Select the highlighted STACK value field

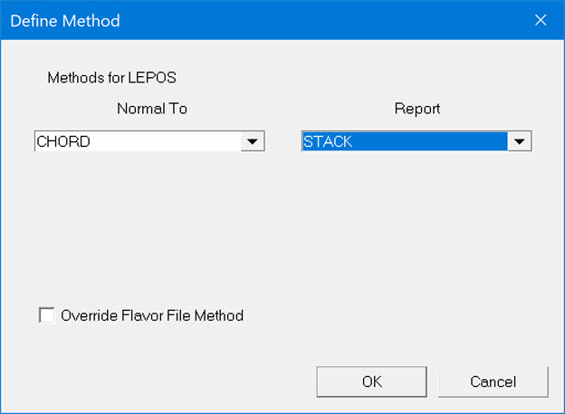pos(404,142)
